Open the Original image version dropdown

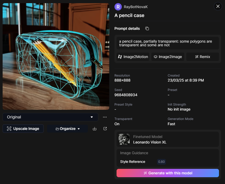click(x=50, y=117)
